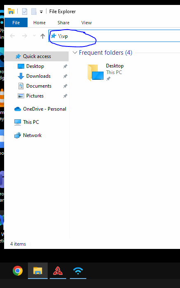This screenshot has width=180, height=288.
Task: Click the Network globe icon
Action: pos(18,135)
